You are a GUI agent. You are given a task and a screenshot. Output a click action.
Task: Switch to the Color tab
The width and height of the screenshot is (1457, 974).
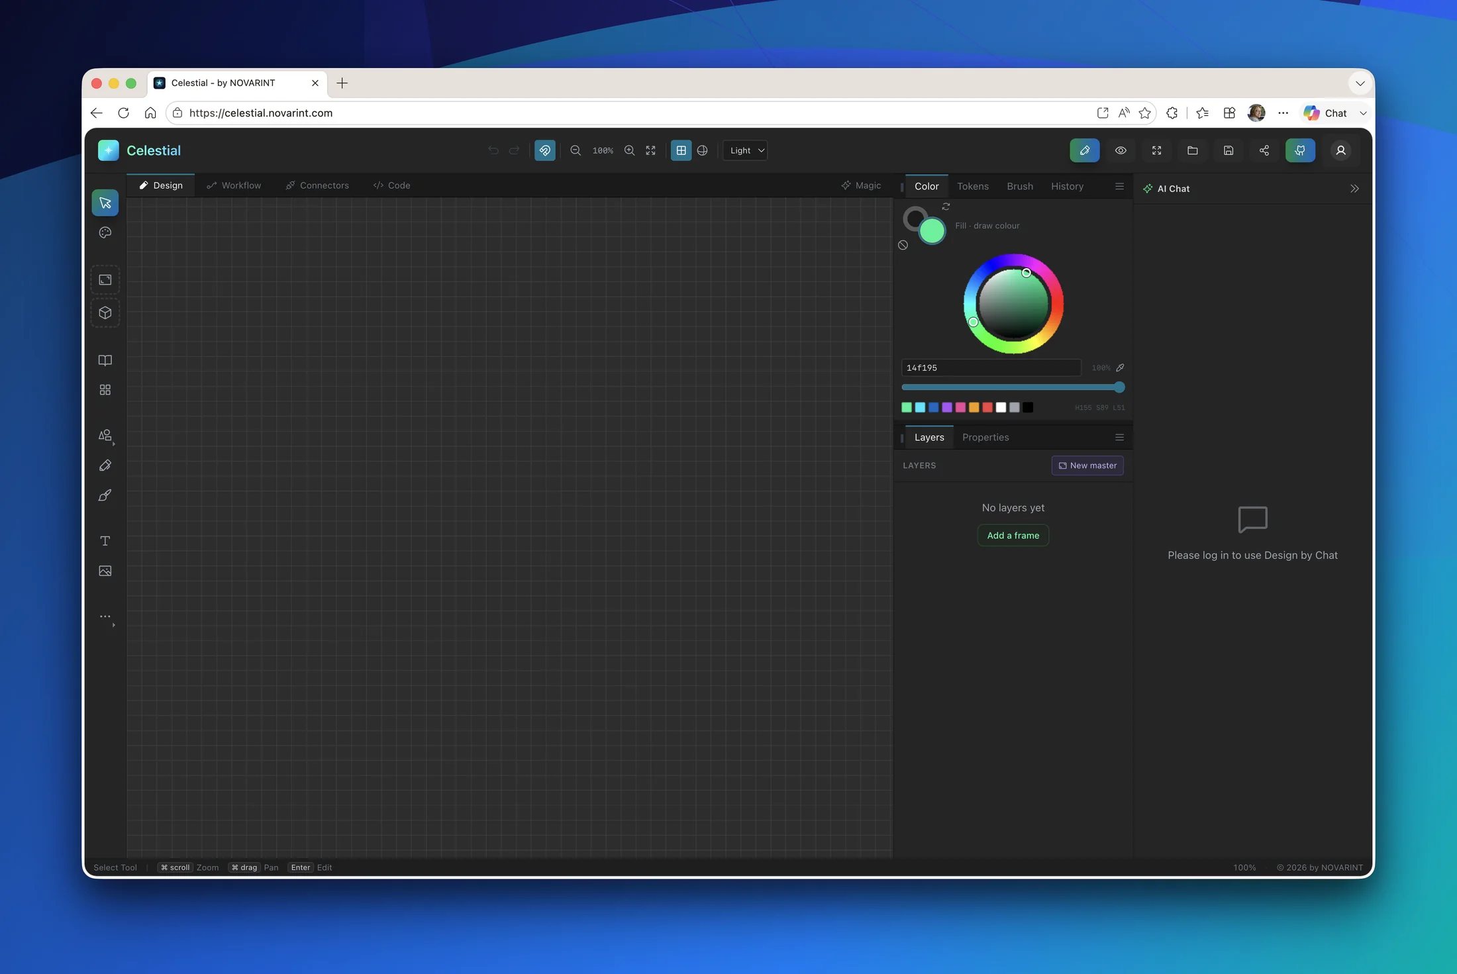tap(927, 187)
